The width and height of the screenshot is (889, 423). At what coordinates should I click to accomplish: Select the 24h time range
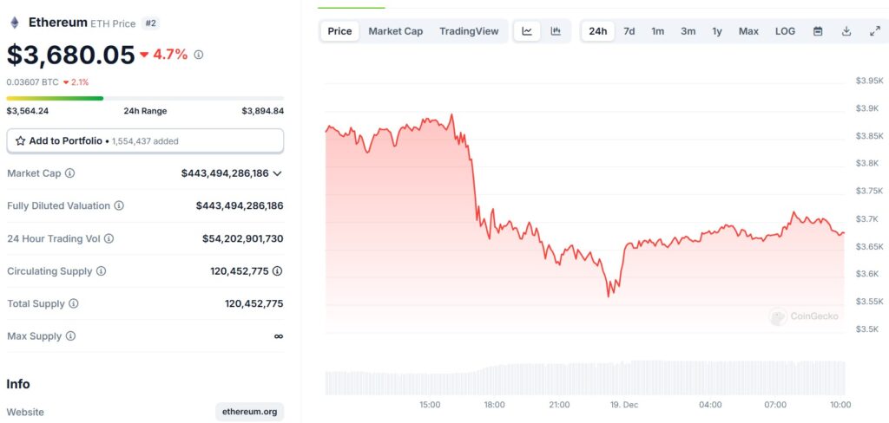click(597, 31)
